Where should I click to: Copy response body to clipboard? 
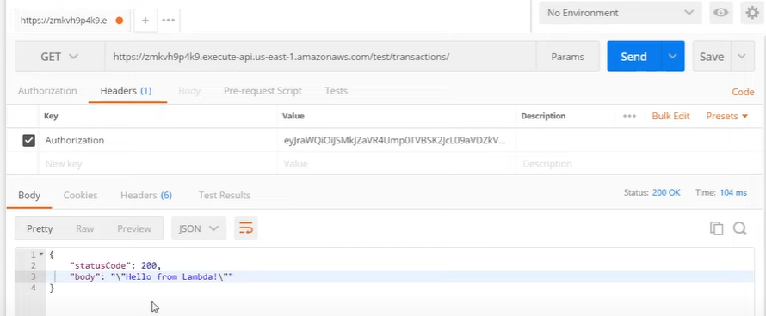click(x=716, y=228)
